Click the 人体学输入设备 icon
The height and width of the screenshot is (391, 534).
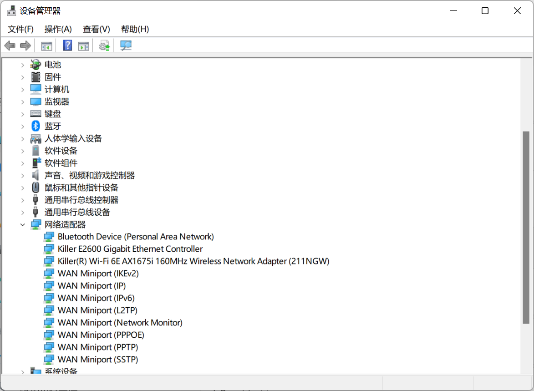[36, 138]
